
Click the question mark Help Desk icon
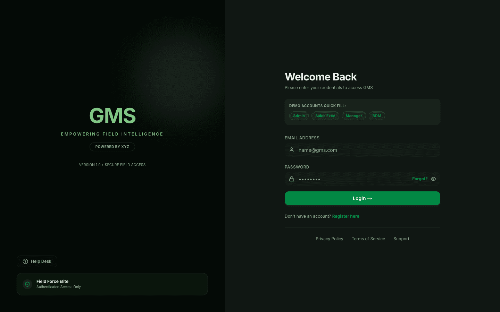[x=25, y=261]
